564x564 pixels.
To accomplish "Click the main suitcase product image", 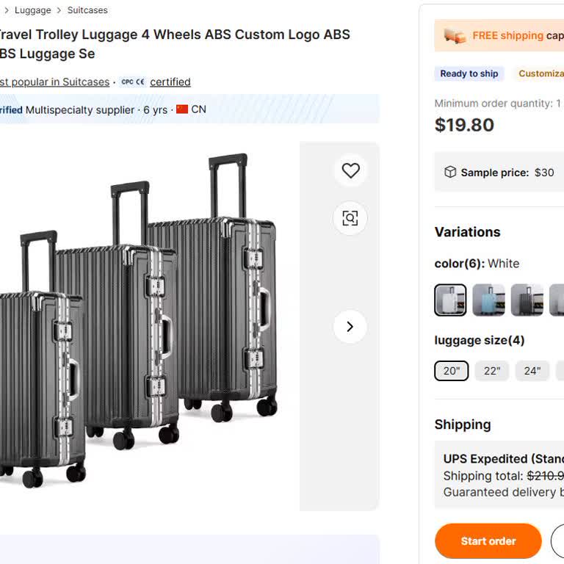I will pyautogui.click(x=147, y=323).
